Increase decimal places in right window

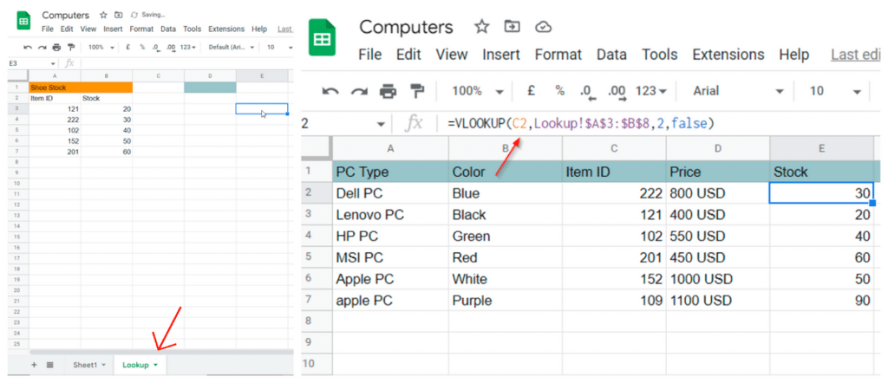tap(617, 92)
